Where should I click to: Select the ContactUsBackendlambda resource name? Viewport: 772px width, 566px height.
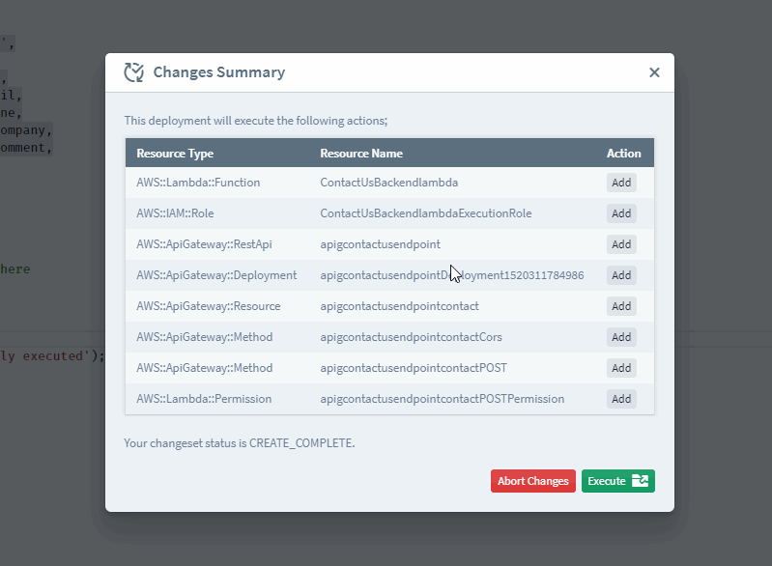(x=388, y=183)
